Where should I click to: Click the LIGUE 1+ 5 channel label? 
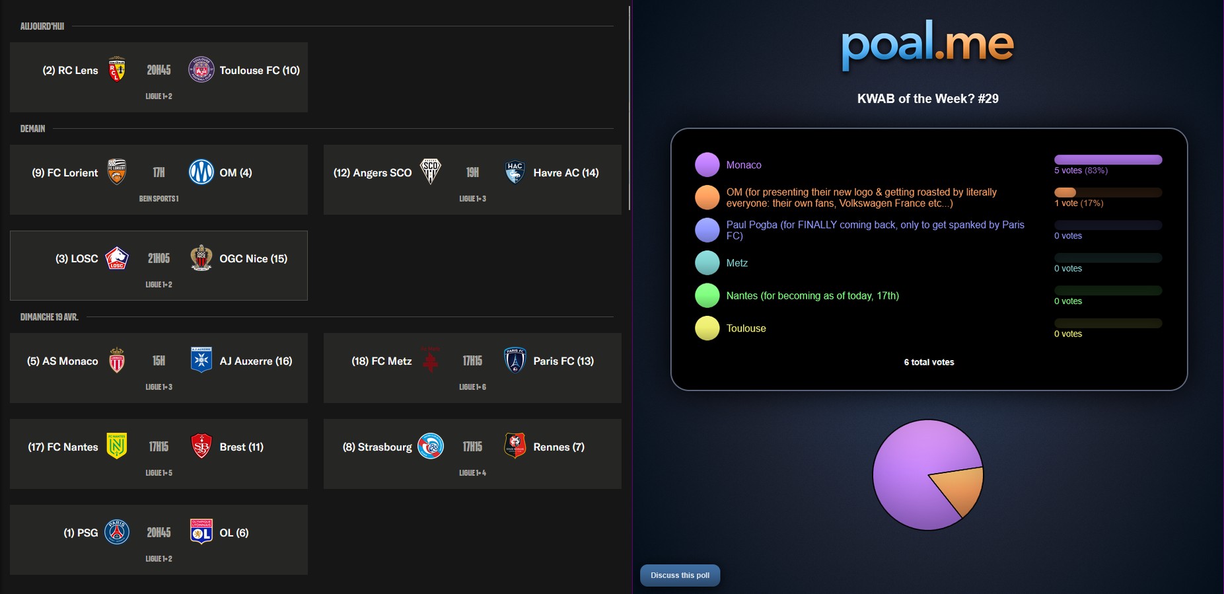[x=159, y=473]
